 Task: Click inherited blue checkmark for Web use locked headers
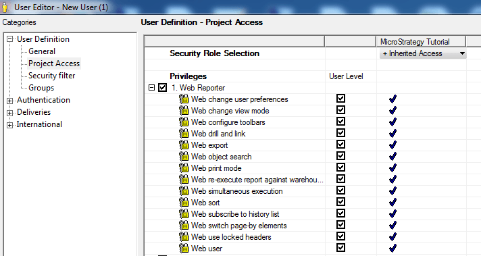pyautogui.click(x=393, y=237)
